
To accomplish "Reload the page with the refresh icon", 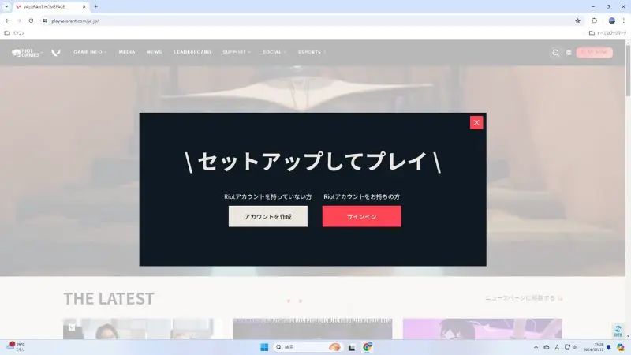I will point(31,21).
